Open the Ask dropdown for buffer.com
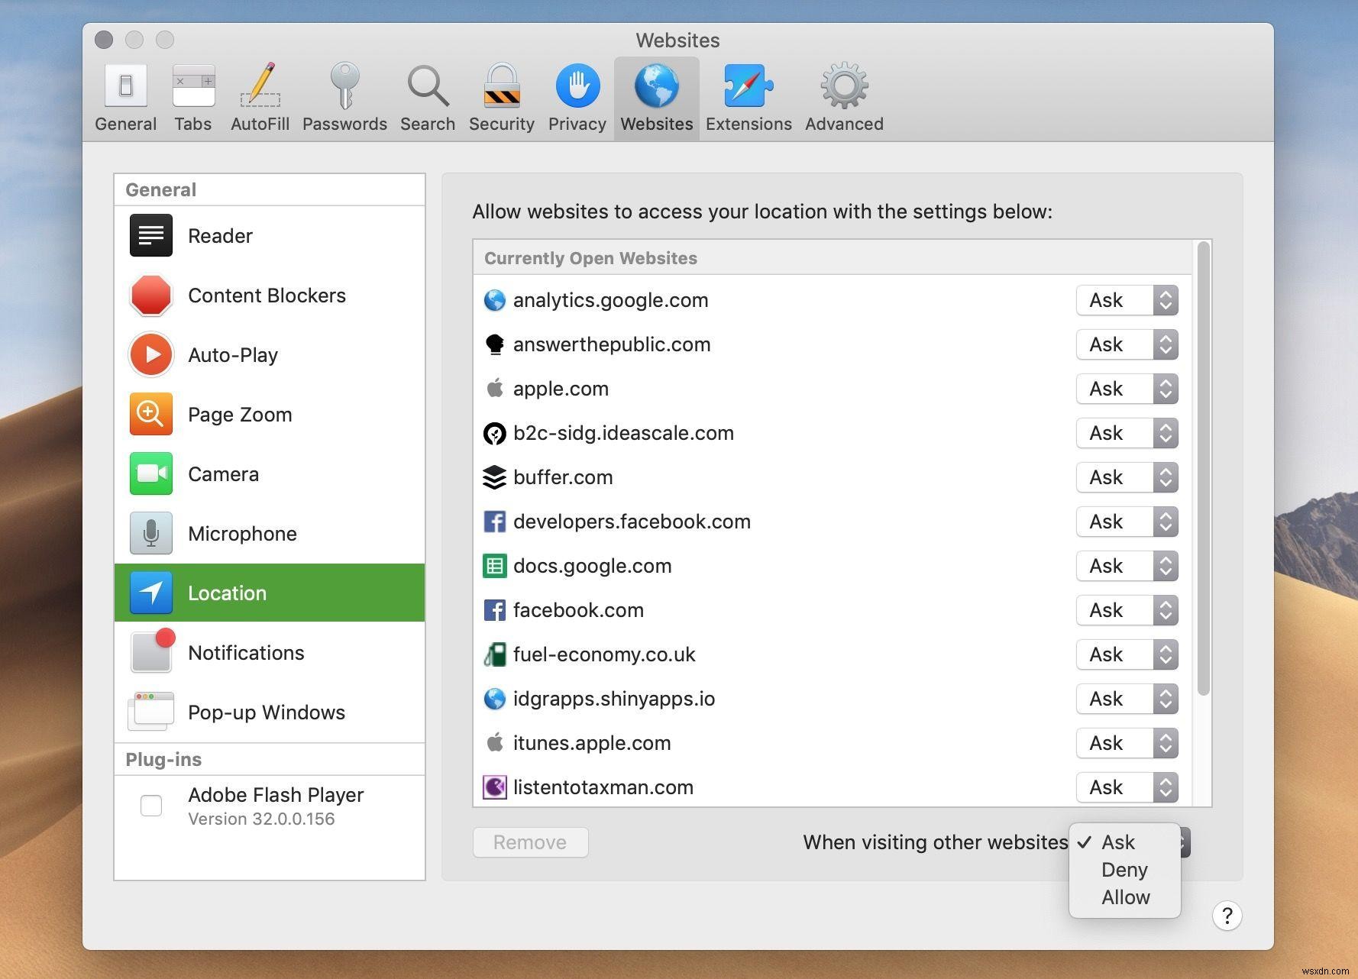The height and width of the screenshot is (979, 1358). [1127, 477]
